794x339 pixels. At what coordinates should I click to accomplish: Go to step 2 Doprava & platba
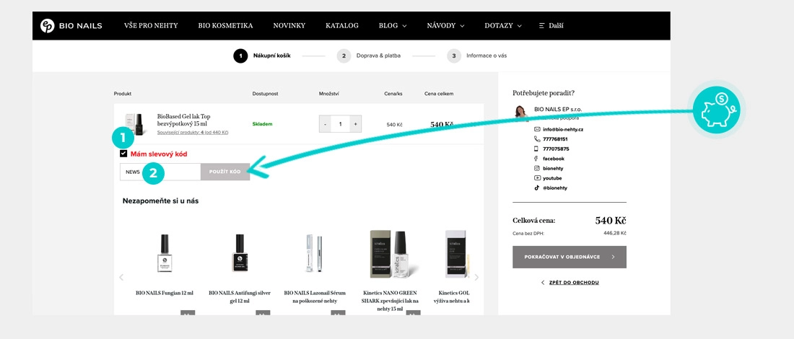click(368, 56)
